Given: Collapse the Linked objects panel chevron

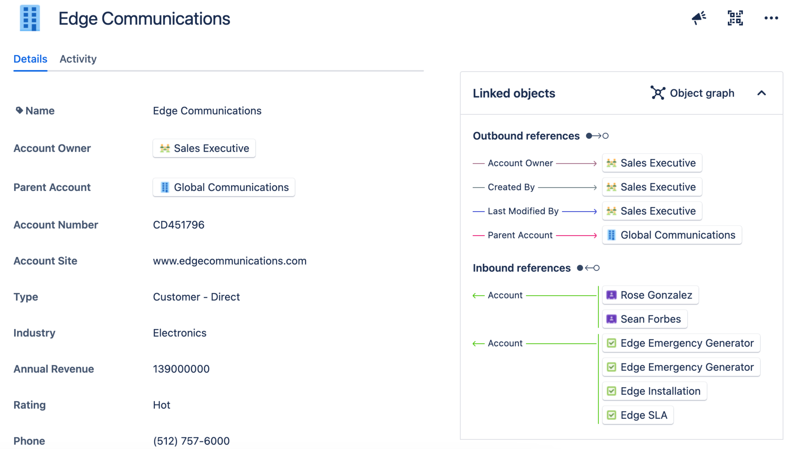Looking at the screenshot, I should click(761, 93).
